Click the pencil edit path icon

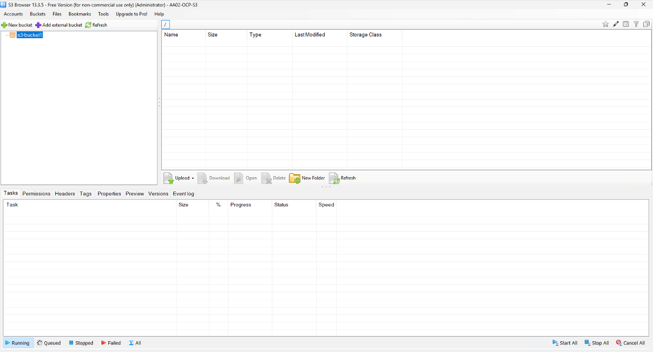[x=615, y=24]
